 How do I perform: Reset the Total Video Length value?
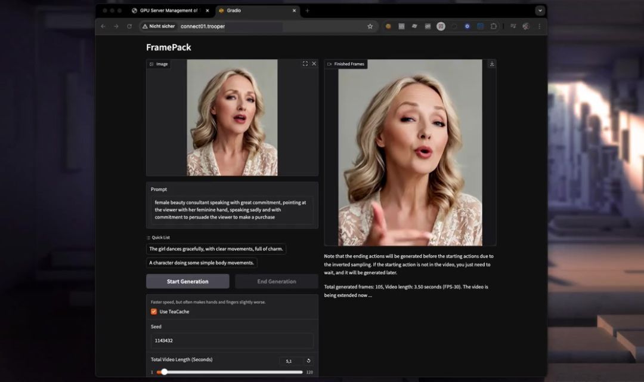308,361
